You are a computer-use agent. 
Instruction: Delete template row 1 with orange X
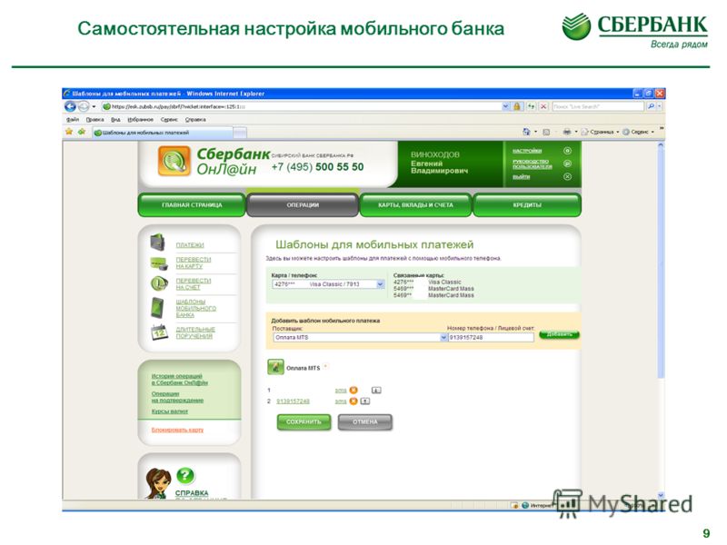pos(354,391)
